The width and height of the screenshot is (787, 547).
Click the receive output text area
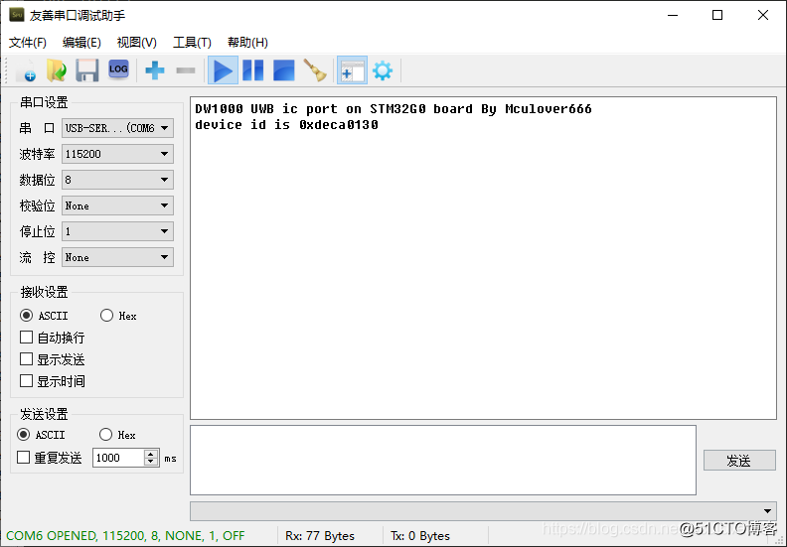(x=483, y=258)
